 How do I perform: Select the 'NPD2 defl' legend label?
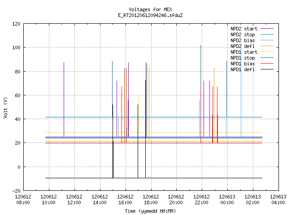click(x=243, y=46)
